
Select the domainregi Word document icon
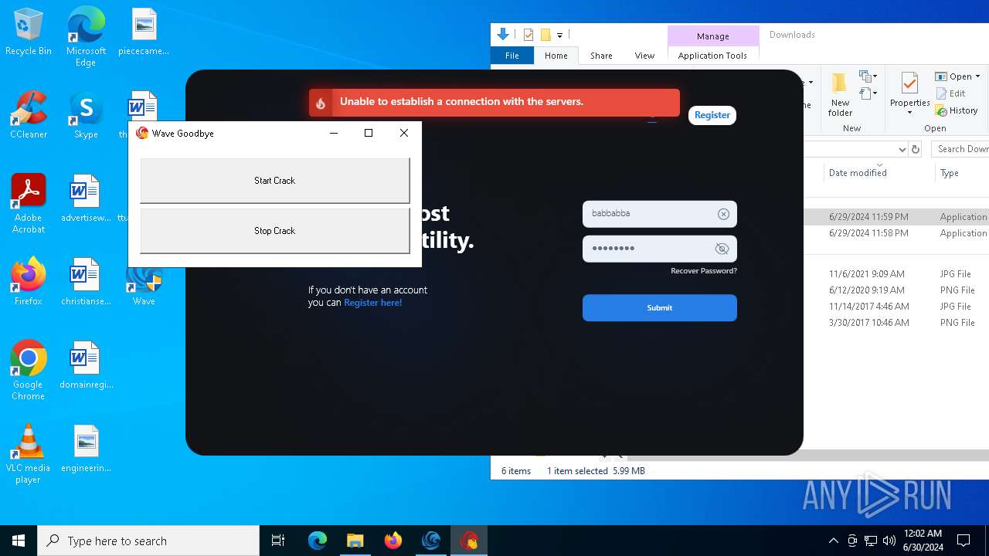coord(86,366)
